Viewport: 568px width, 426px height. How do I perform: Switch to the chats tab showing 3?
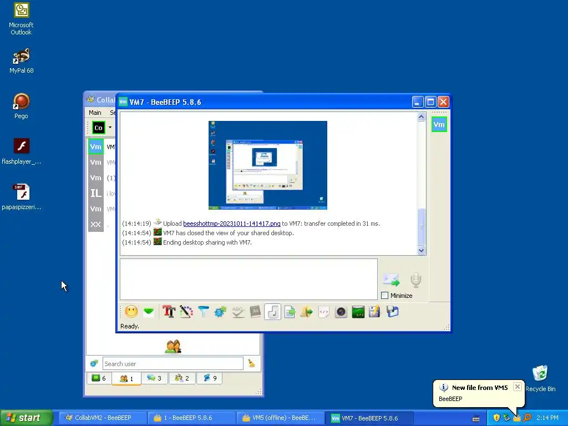point(154,378)
